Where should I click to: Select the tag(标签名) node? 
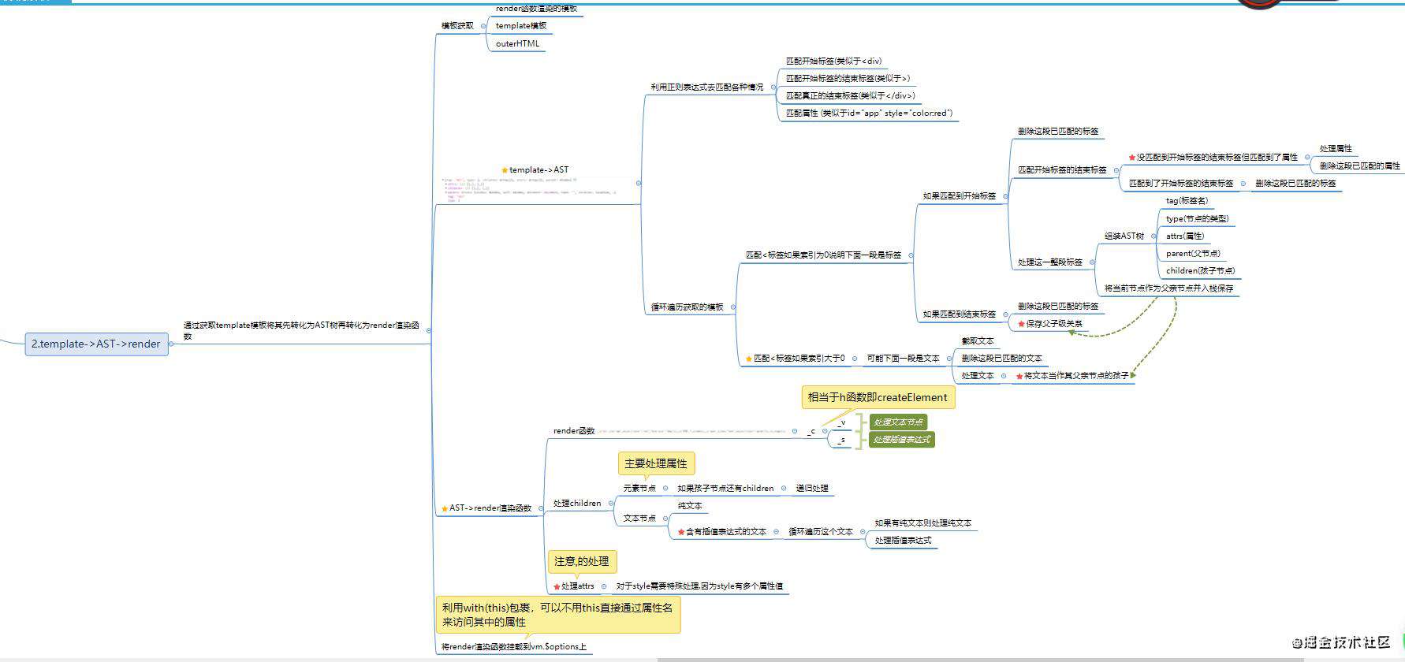[x=1187, y=201]
